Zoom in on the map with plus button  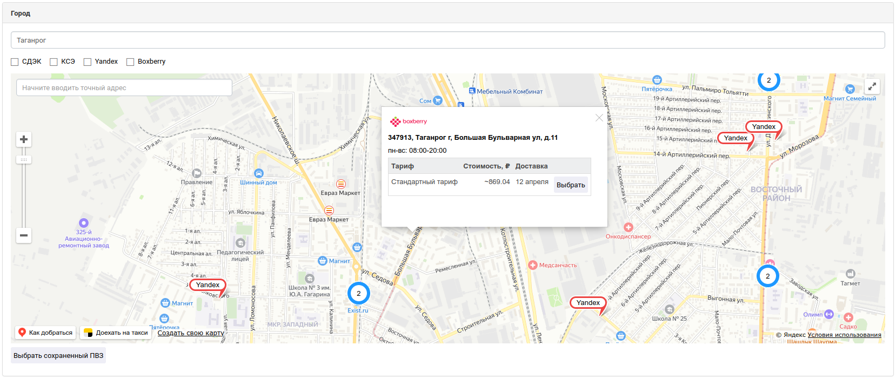(x=24, y=139)
